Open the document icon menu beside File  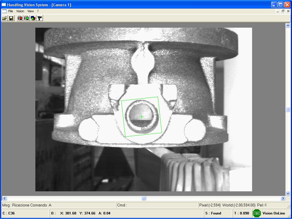(4, 11)
